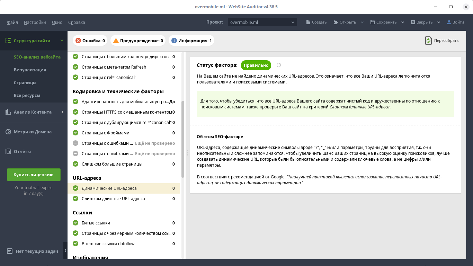
Task: Click the refresh icon beside Правильно status
Action: [x=279, y=65]
